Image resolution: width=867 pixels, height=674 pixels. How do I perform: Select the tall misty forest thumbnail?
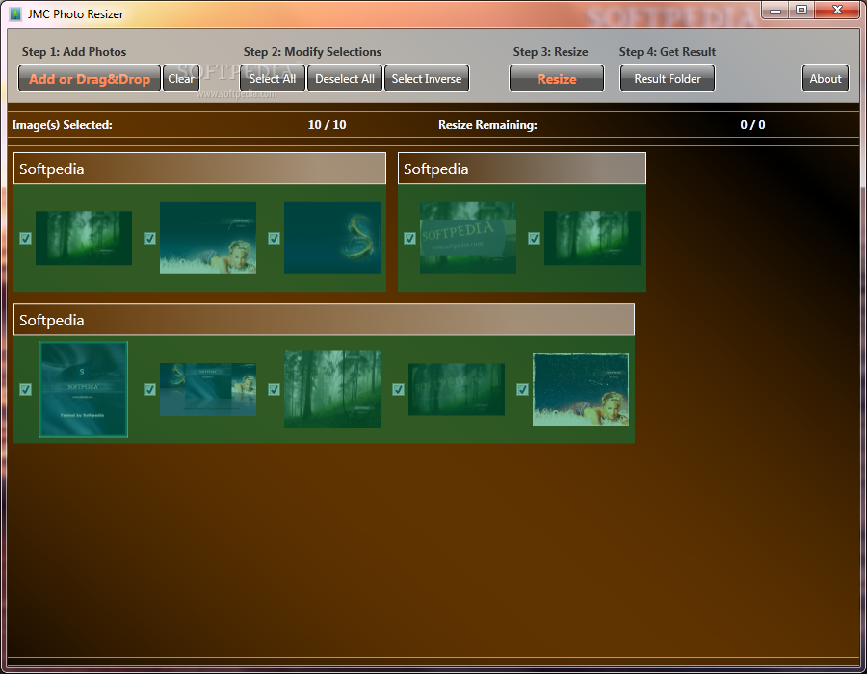click(x=332, y=390)
